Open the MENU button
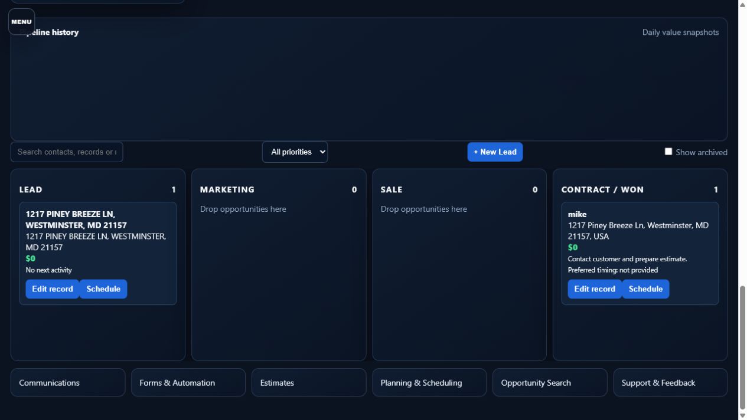Image resolution: width=747 pixels, height=420 pixels. (21, 22)
